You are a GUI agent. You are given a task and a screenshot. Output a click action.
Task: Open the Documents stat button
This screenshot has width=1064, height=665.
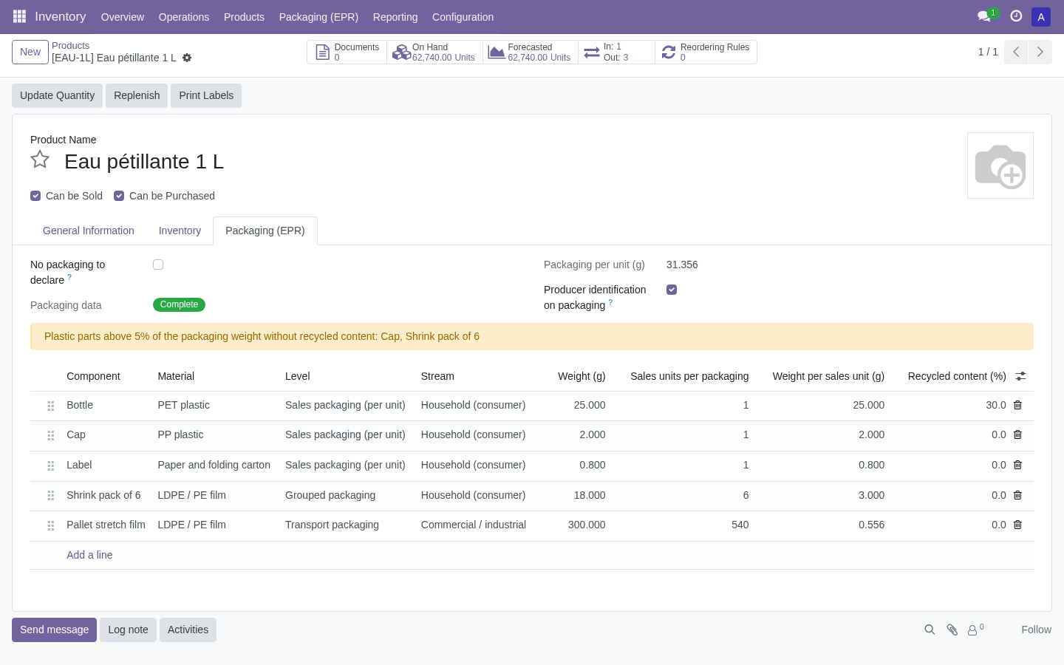pos(347,52)
